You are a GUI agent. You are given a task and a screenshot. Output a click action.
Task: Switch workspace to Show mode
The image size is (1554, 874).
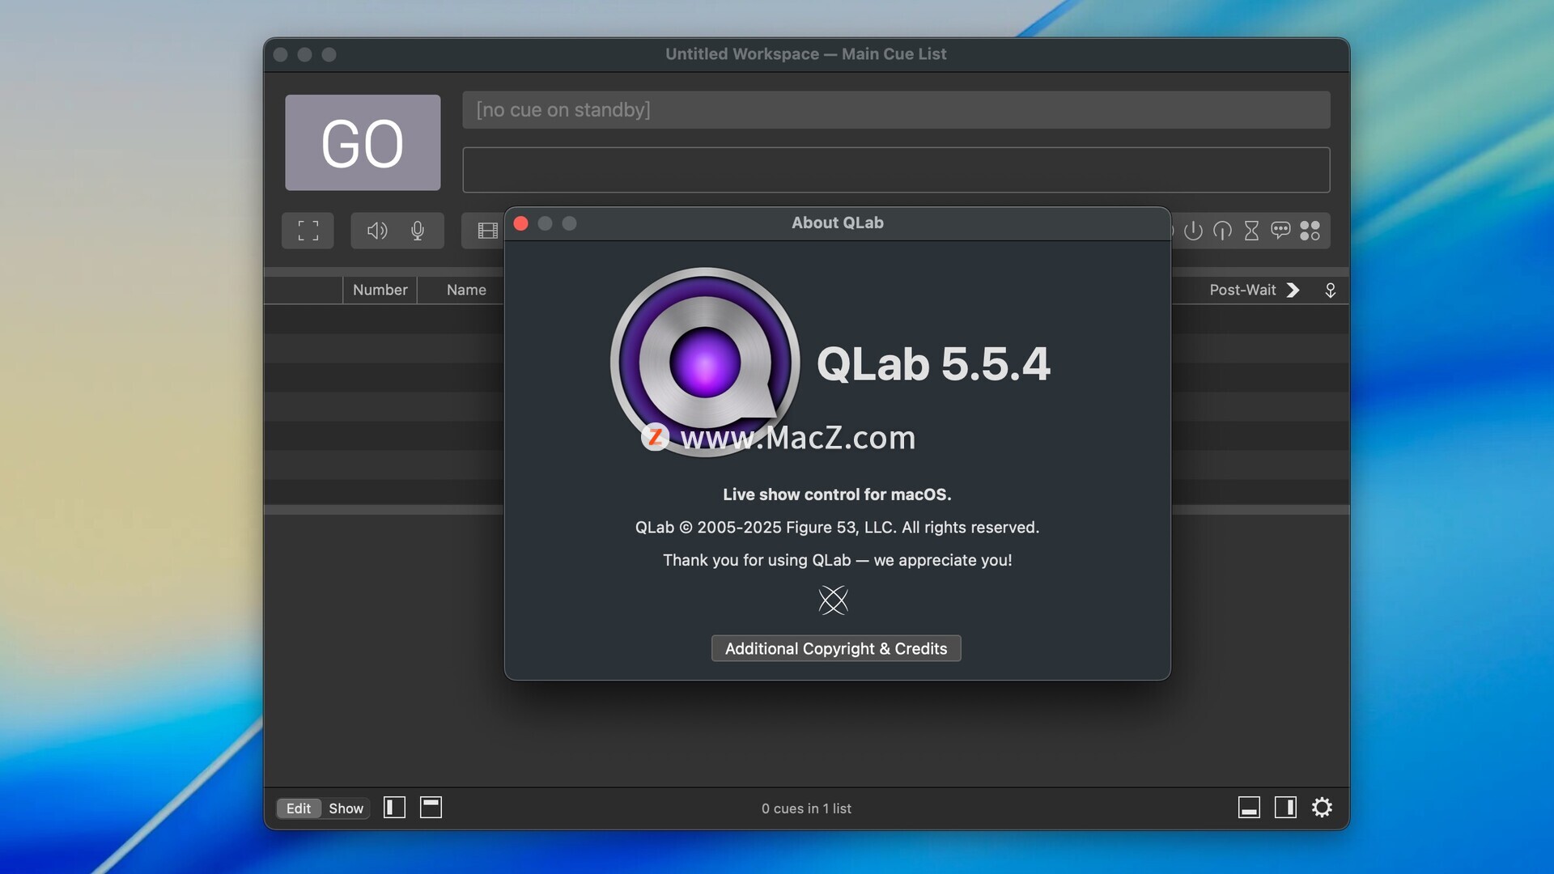point(346,808)
